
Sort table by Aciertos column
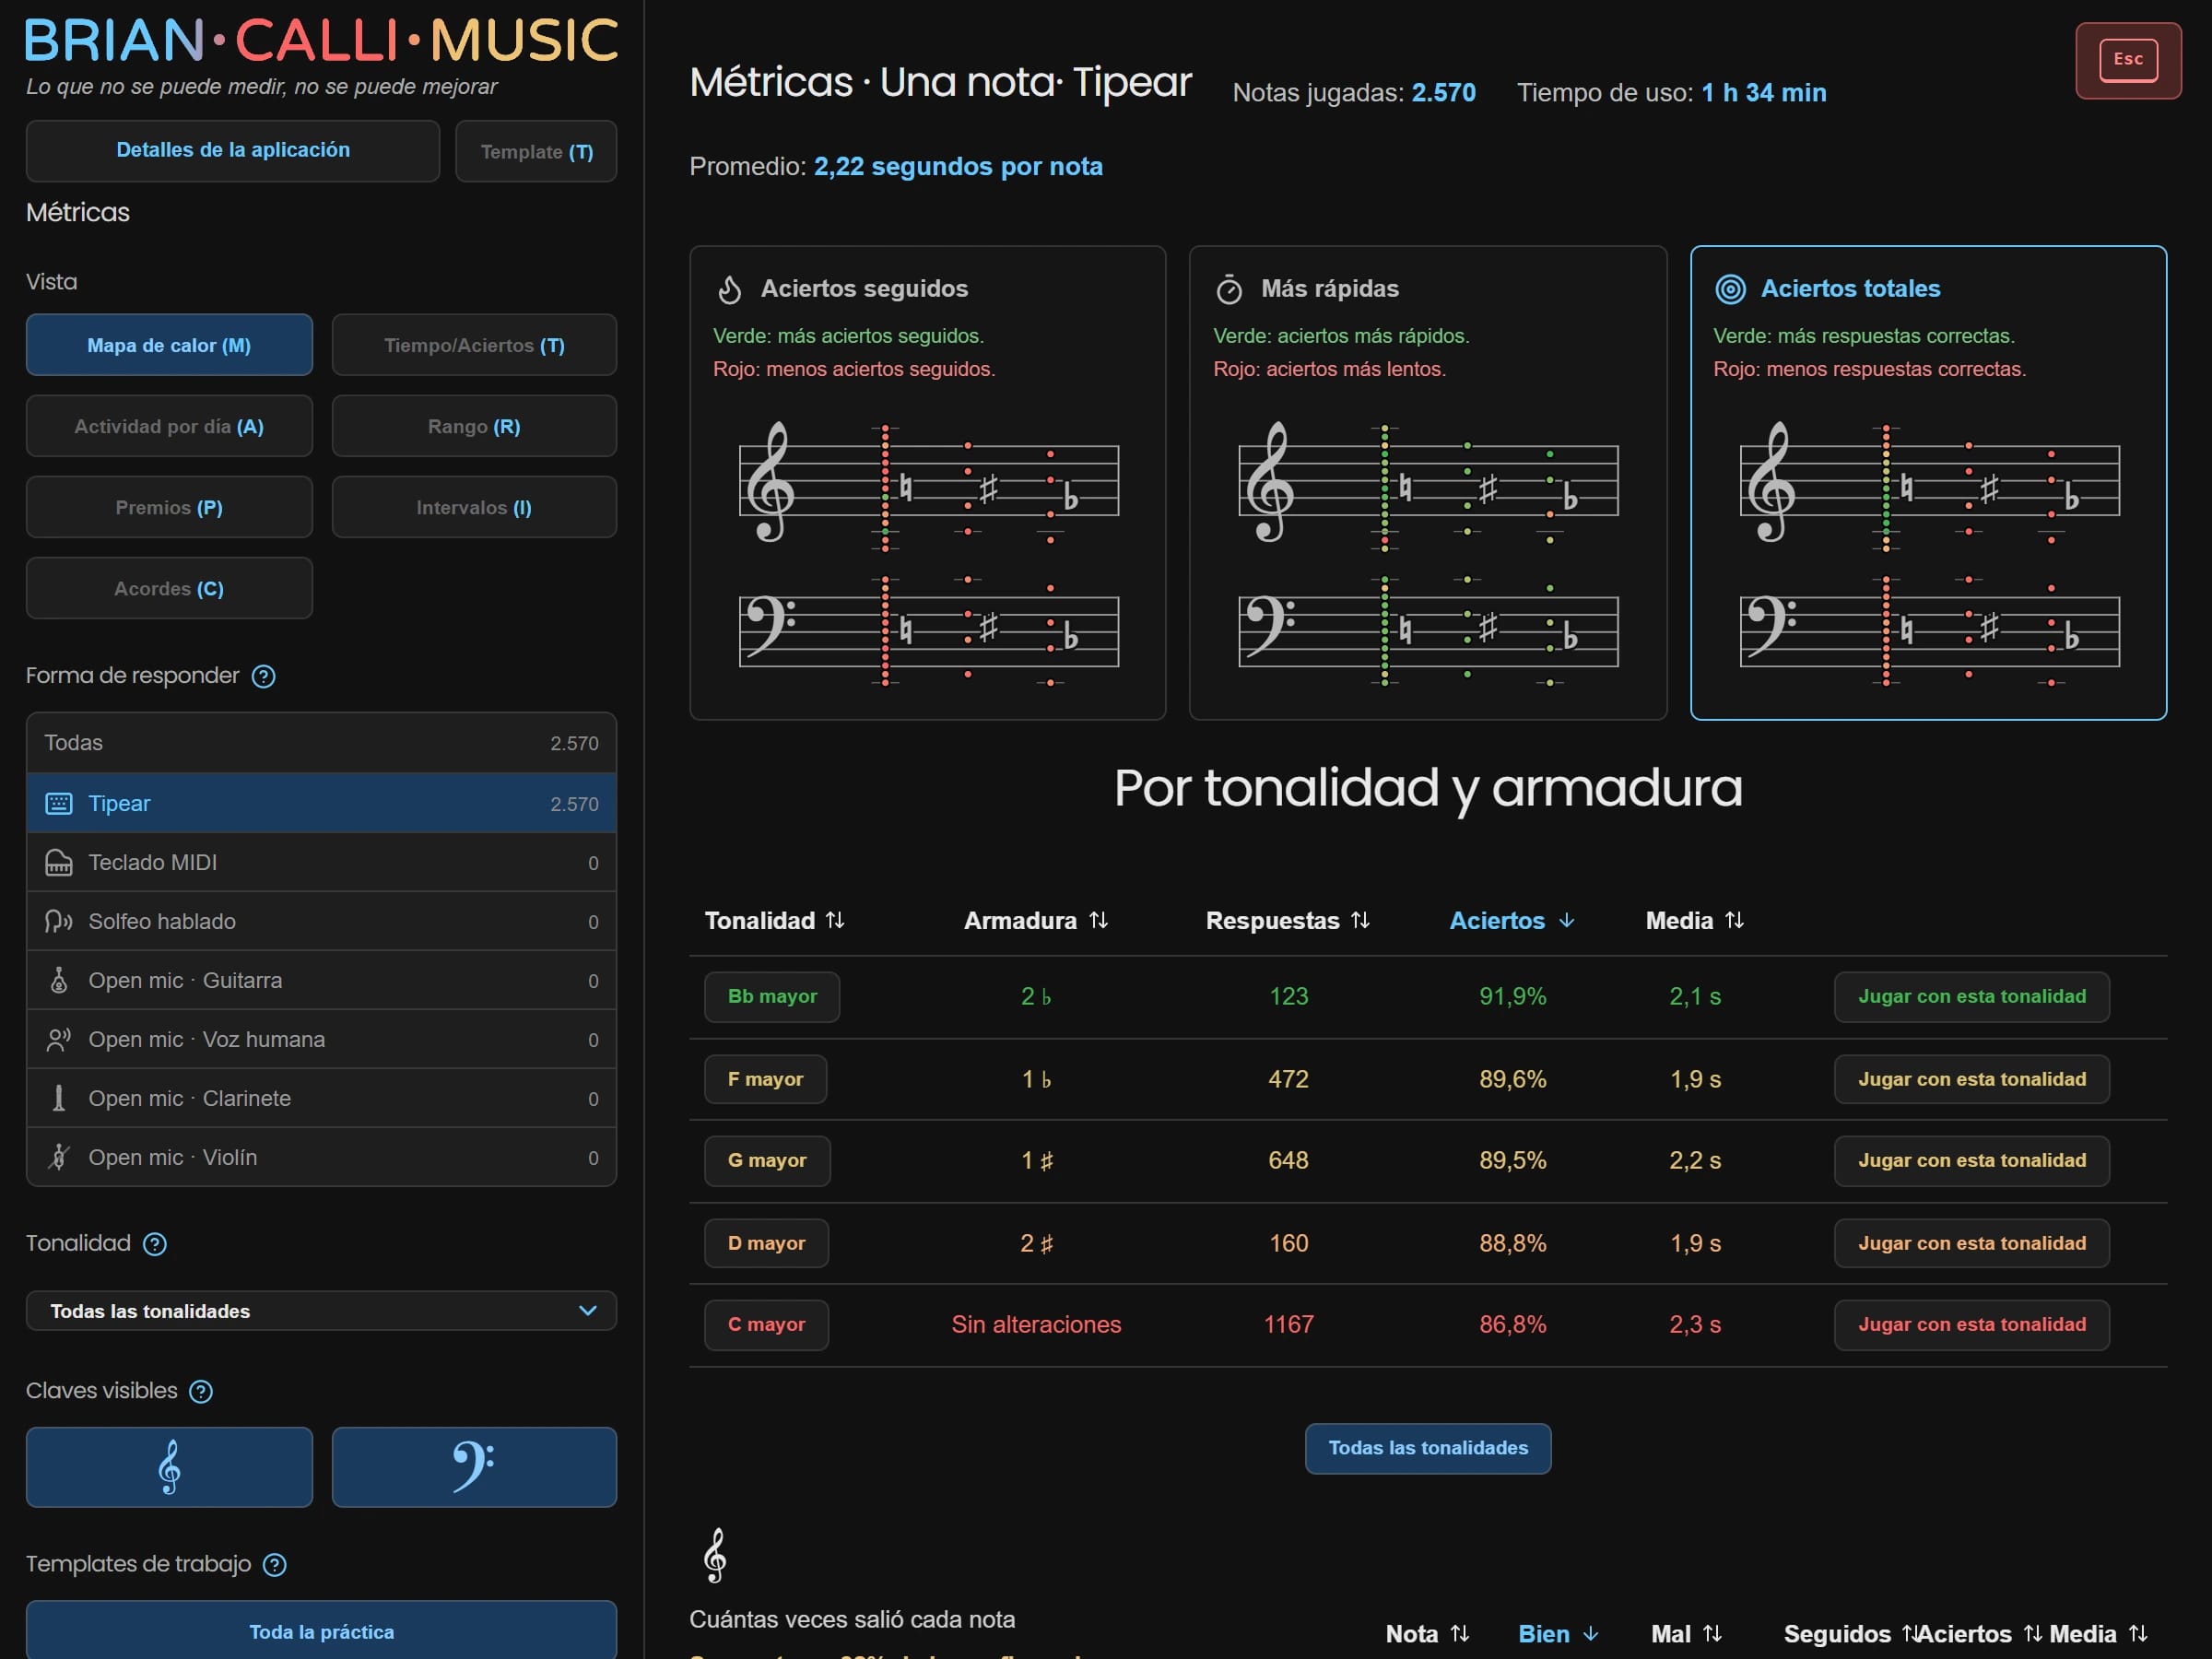tap(1512, 921)
